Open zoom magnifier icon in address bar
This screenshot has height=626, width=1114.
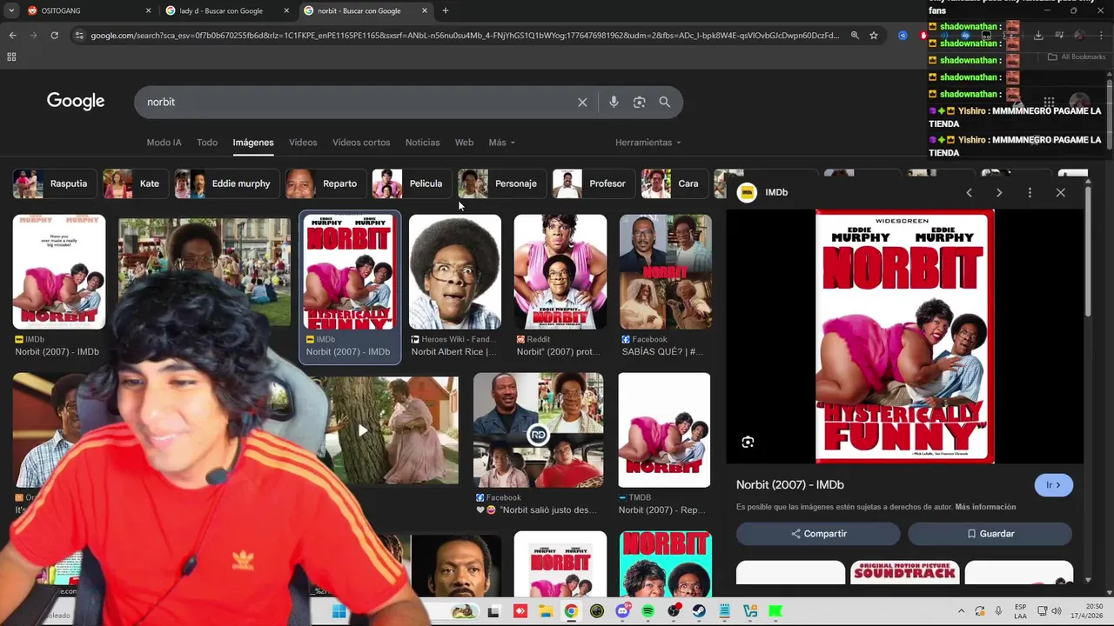[855, 36]
